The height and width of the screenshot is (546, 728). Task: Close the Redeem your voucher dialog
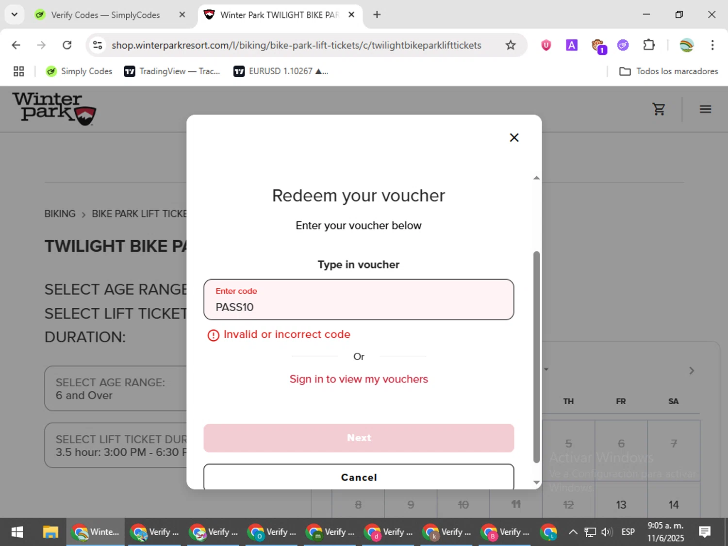(514, 138)
